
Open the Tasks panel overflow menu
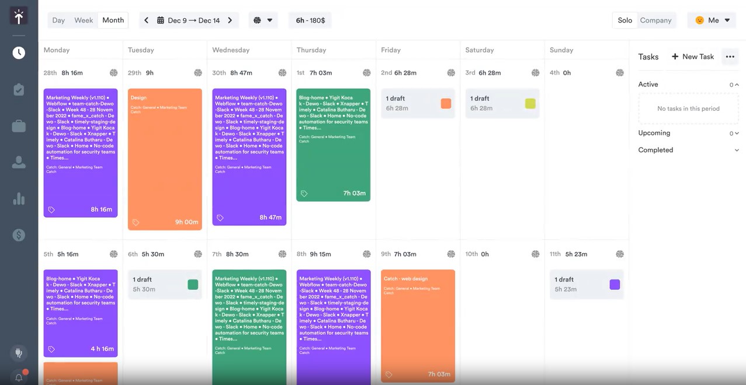pos(730,57)
